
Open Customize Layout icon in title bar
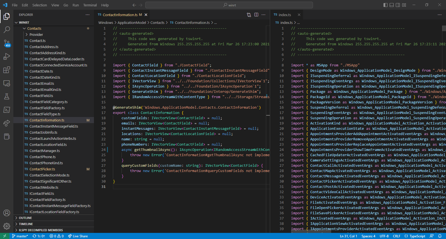(404, 5)
